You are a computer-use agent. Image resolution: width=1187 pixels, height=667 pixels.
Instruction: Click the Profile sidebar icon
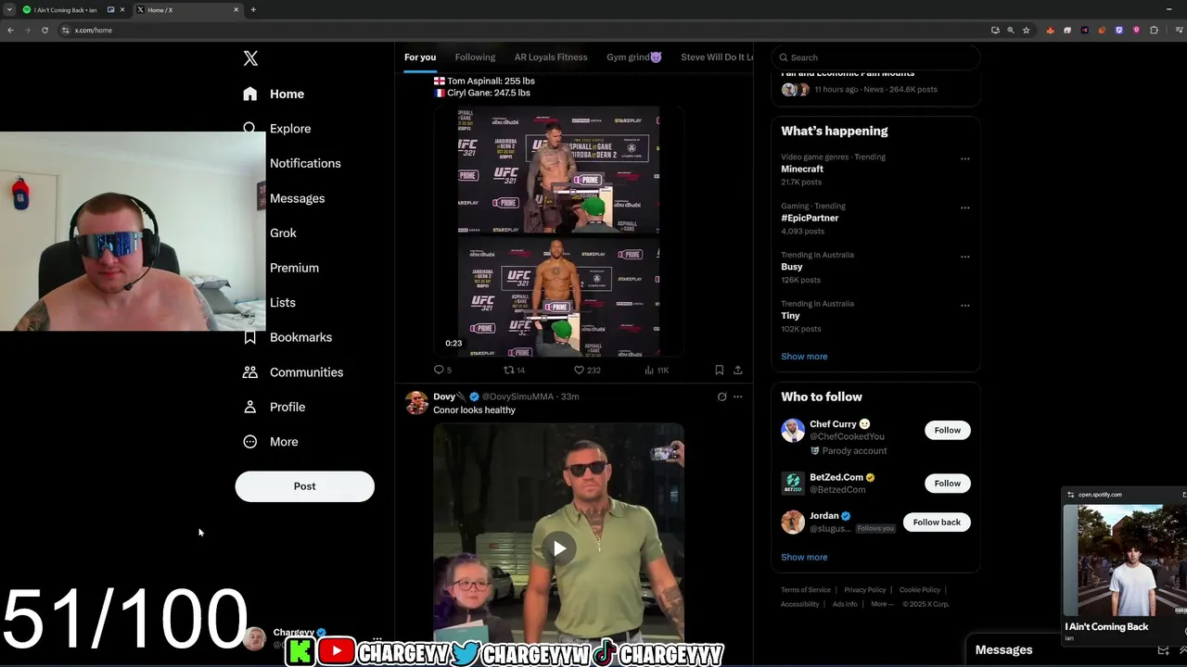249,407
